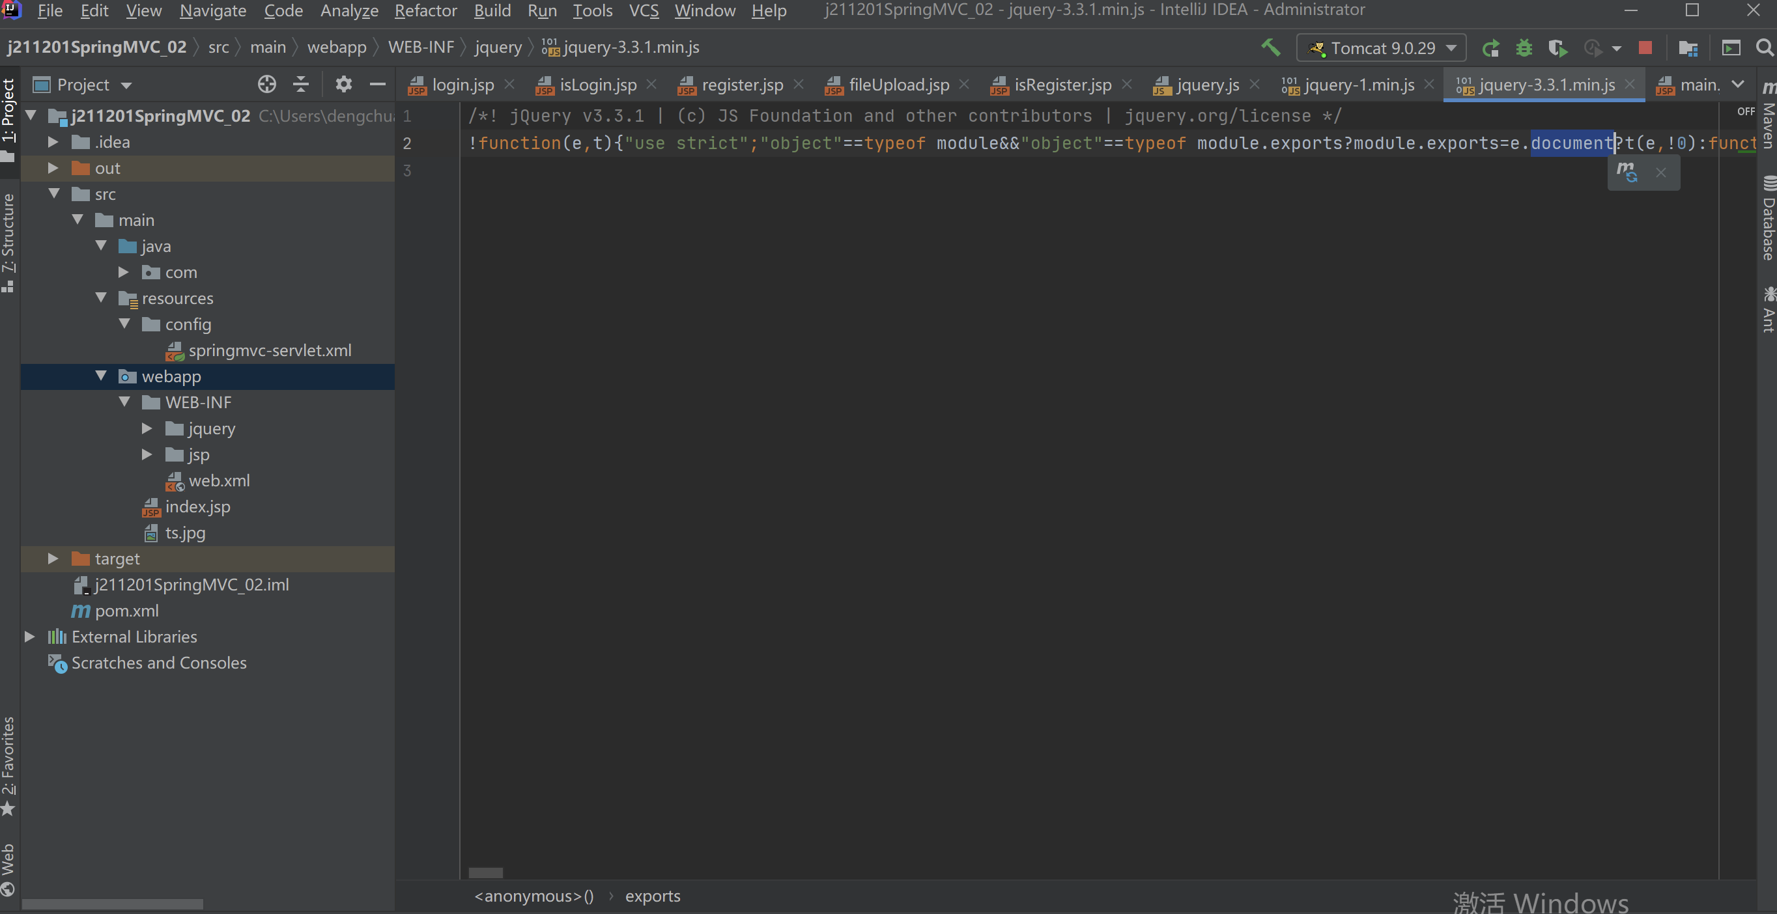
Task: Expand the target folder in project tree
Action: point(52,559)
